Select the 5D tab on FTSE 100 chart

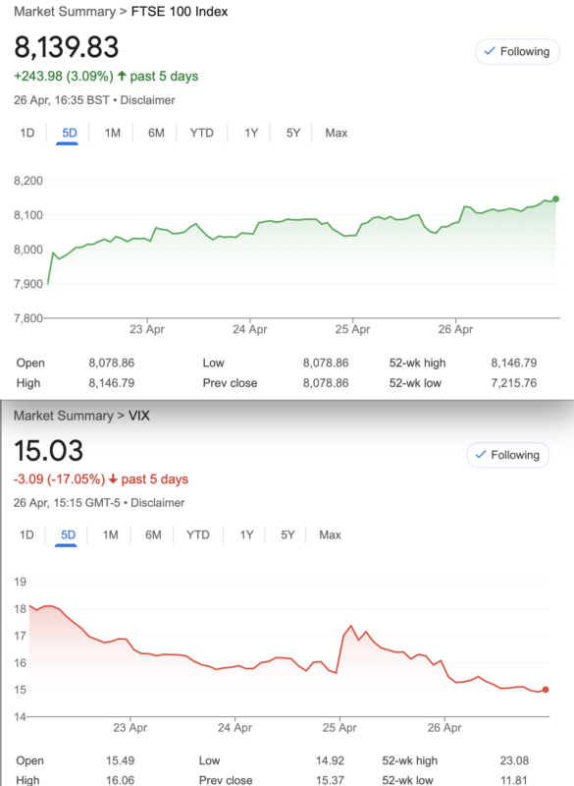tap(69, 133)
